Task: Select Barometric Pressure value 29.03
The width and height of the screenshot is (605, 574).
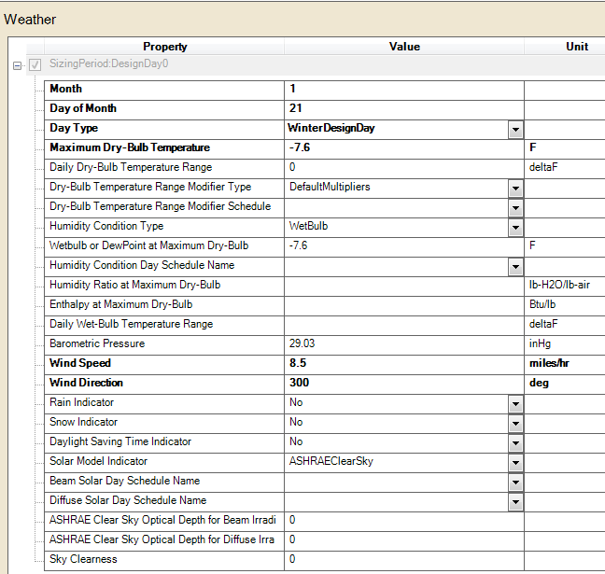Action: pos(404,345)
